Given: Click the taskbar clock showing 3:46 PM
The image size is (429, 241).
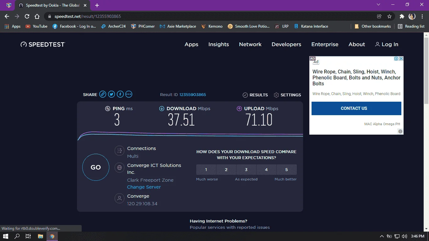Looking at the screenshot, I should (x=417, y=236).
